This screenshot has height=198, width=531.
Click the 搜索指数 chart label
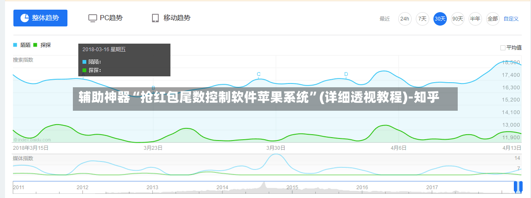pos(23,60)
